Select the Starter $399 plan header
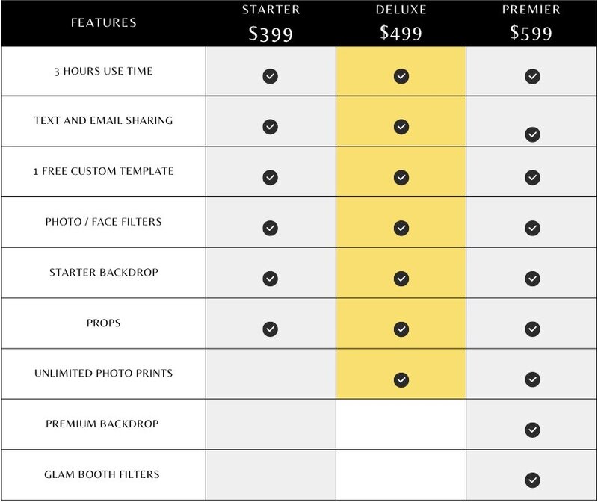 coord(271,23)
